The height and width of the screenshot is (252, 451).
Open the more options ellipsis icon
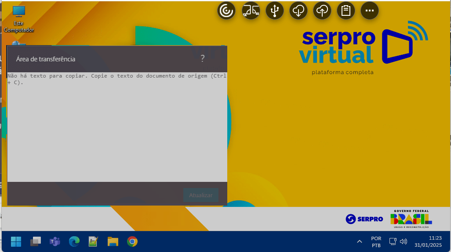click(x=370, y=11)
